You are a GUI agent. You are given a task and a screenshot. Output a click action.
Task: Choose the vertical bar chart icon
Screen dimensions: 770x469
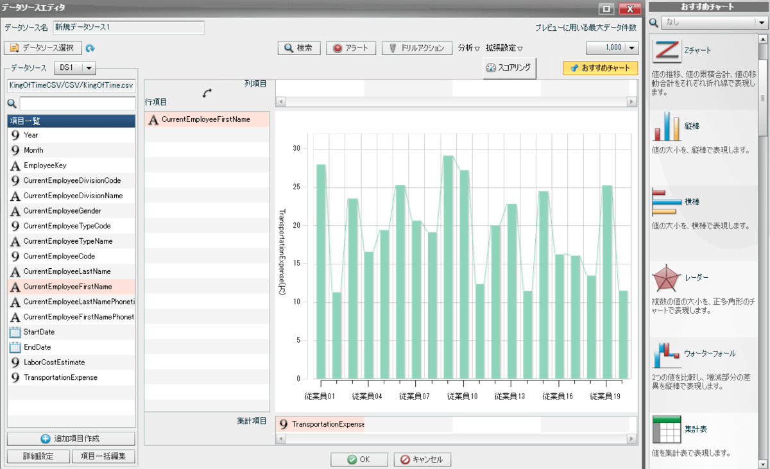(x=666, y=126)
